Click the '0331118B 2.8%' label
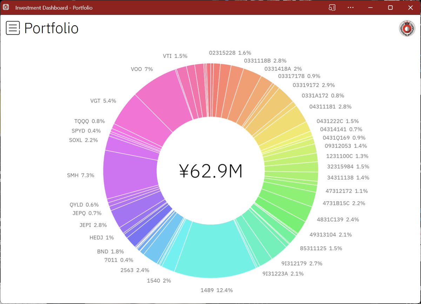 (265, 61)
